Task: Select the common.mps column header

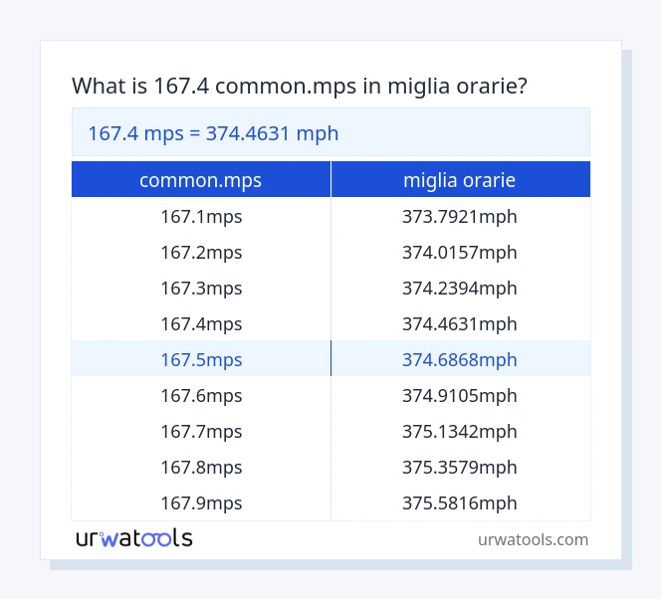Action: 201,180
